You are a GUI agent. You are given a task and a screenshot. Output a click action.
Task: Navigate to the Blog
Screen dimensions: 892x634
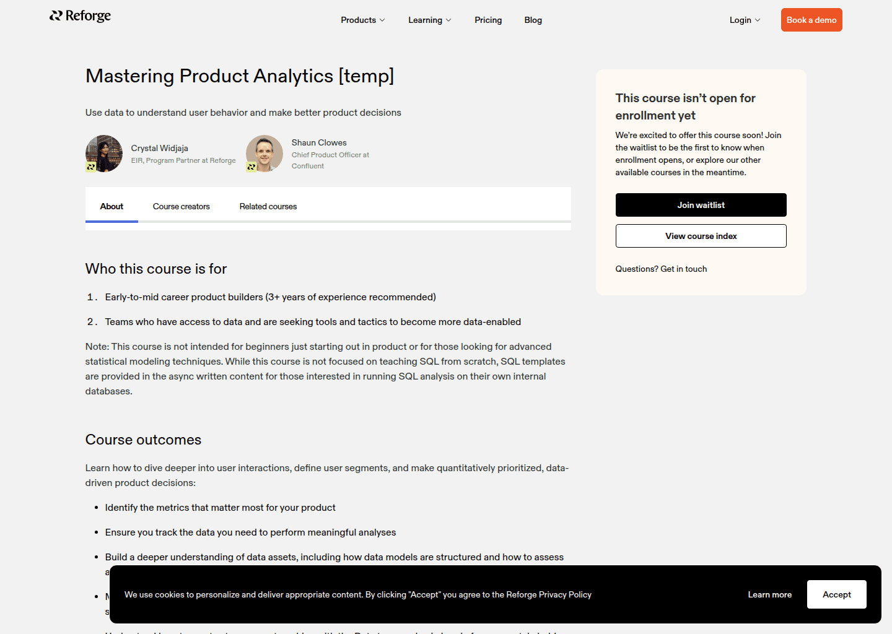click(533, 20)
